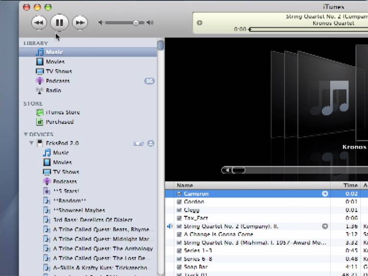Sort songs by Name column header
368x276 pixels.
click(253, 185)
